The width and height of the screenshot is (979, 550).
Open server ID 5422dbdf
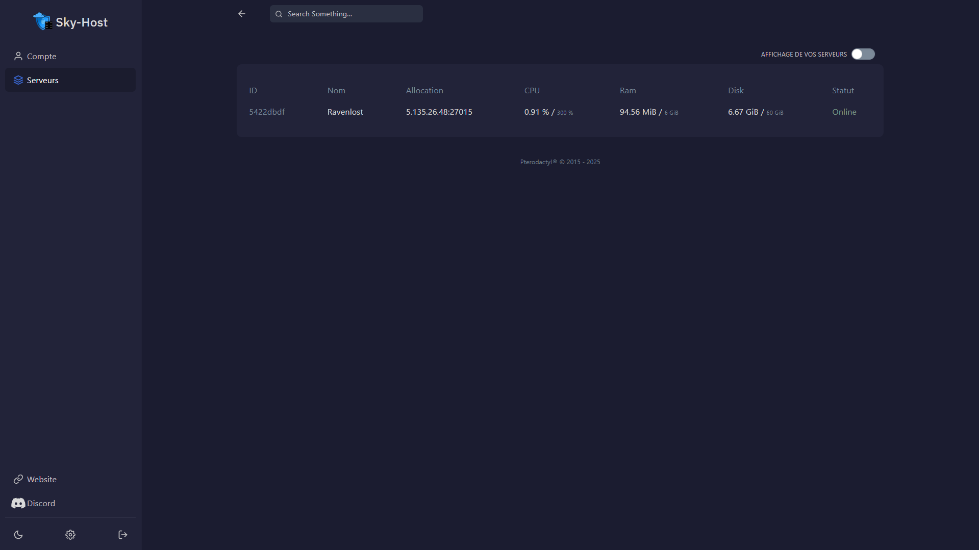point(267,112)
